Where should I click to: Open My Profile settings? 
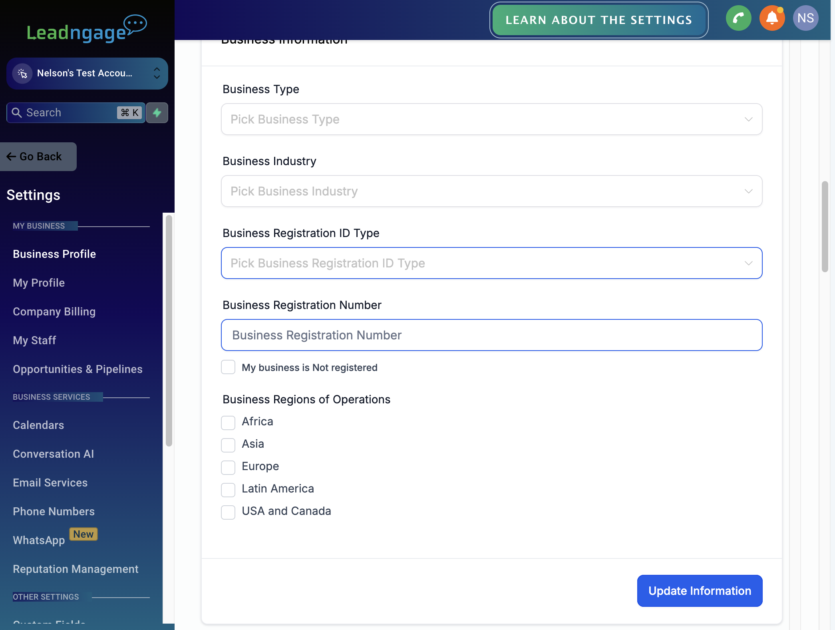coord(39,283)
